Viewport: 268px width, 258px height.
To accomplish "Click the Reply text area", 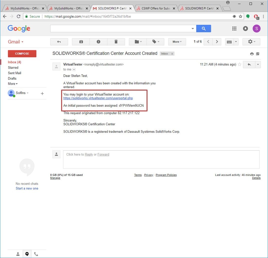I will pos(89,154).
